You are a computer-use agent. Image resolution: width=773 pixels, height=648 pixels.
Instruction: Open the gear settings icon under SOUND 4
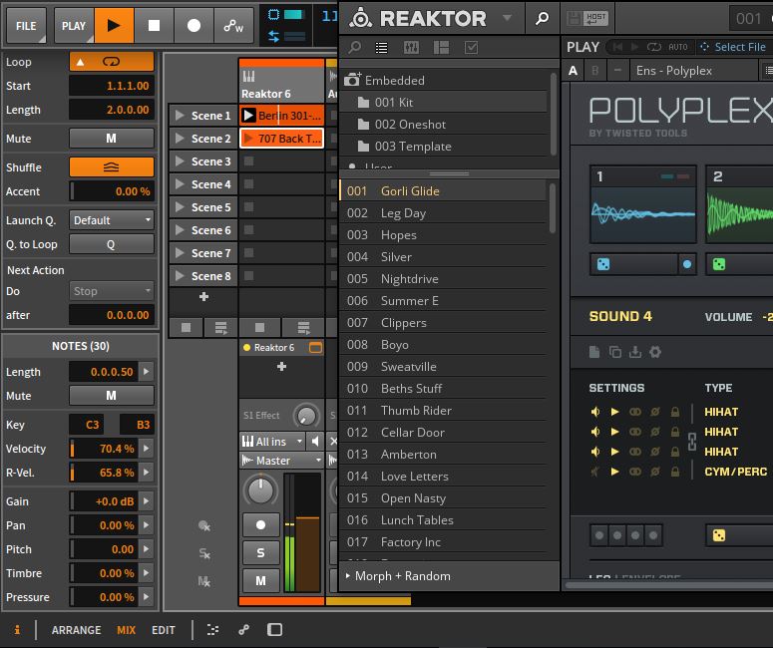655,352
